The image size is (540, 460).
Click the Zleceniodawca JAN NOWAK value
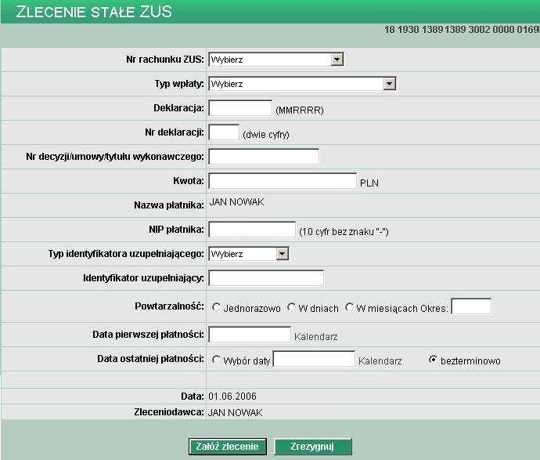236,412
